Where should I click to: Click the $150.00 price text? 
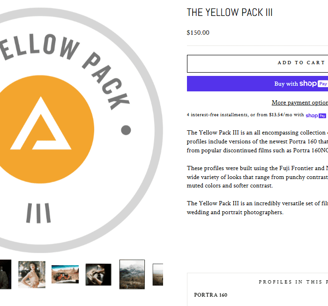(198, 33)
